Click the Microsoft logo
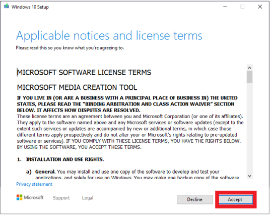Viewport: 270px width, 215px height. [x=30, y=197]
